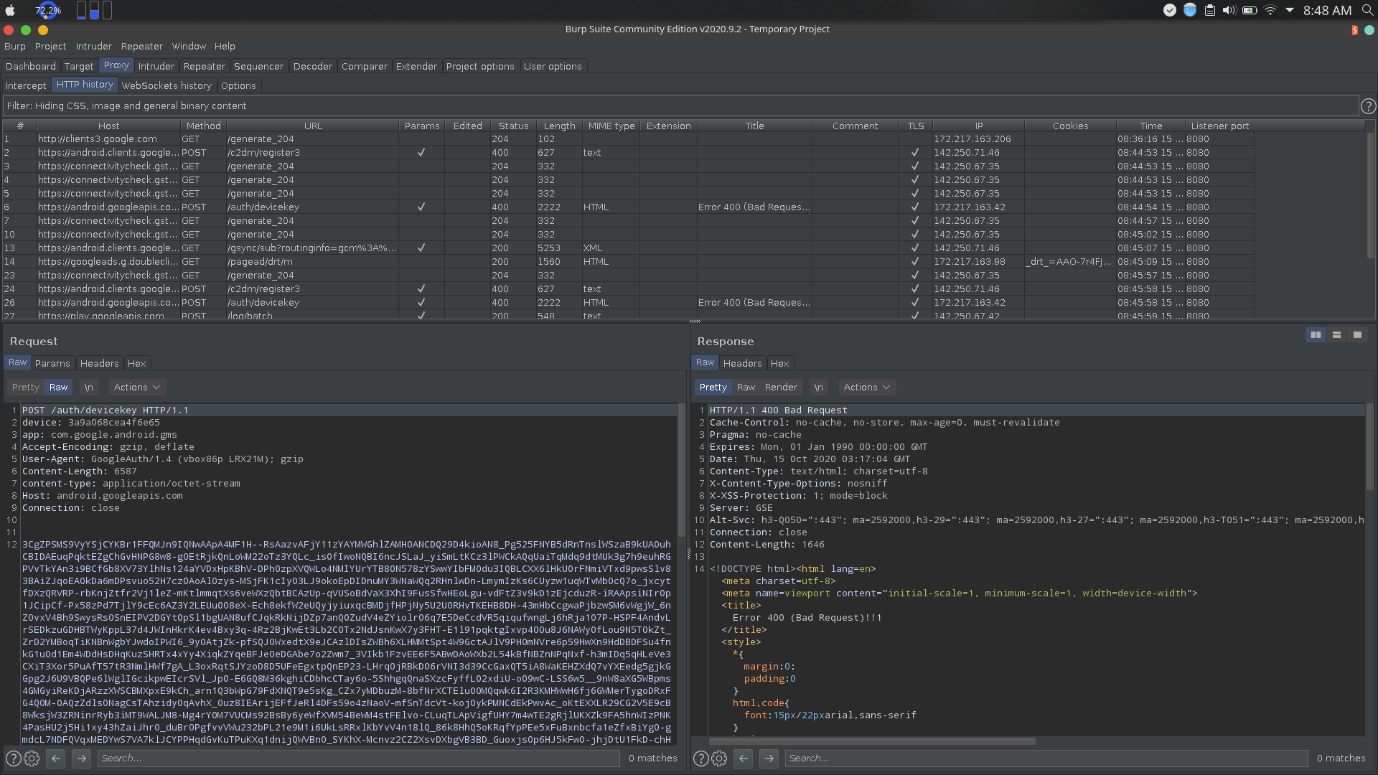1378x775 pixels.
Task: Expand the response Actions dropdown
Action: click(866, 387)
